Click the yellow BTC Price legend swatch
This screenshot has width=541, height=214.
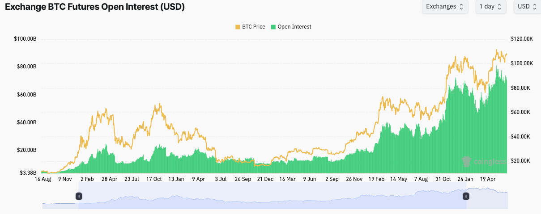point(238,27)
